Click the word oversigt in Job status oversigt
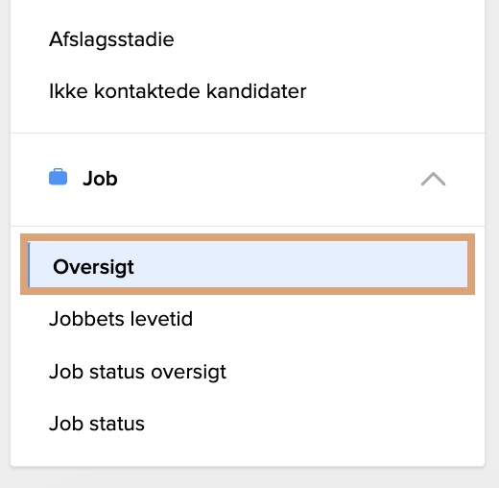Screen dimensions: 499x488 click(x=188, y=373)
